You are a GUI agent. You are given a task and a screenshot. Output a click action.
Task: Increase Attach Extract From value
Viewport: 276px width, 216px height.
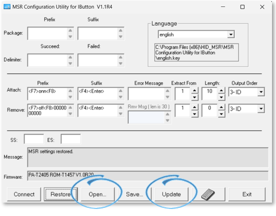194,90
